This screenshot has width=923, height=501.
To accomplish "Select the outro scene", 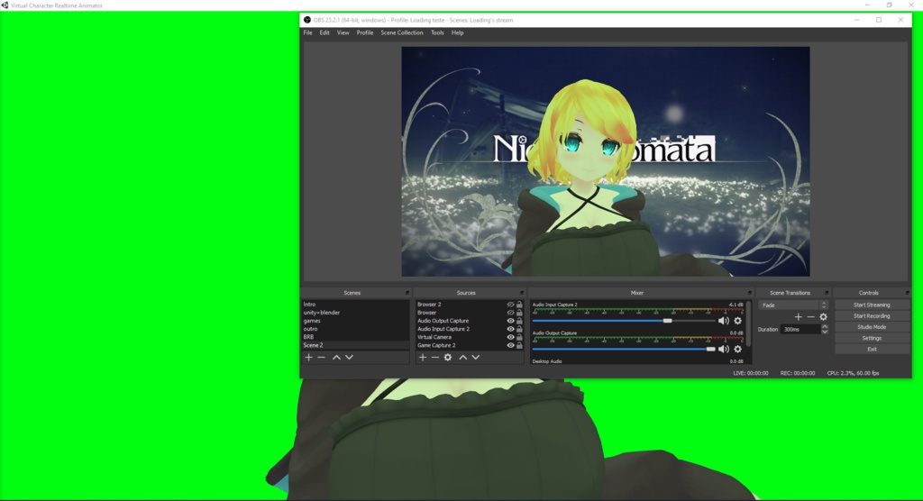I will [x=355, y=329].
